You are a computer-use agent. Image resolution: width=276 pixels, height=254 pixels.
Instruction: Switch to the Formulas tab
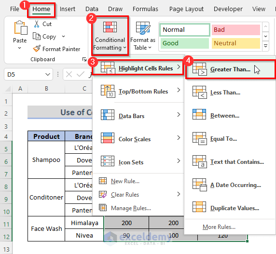[x=145, y=9]
